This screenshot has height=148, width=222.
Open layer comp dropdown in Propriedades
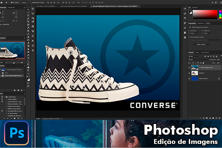(205, 40)
